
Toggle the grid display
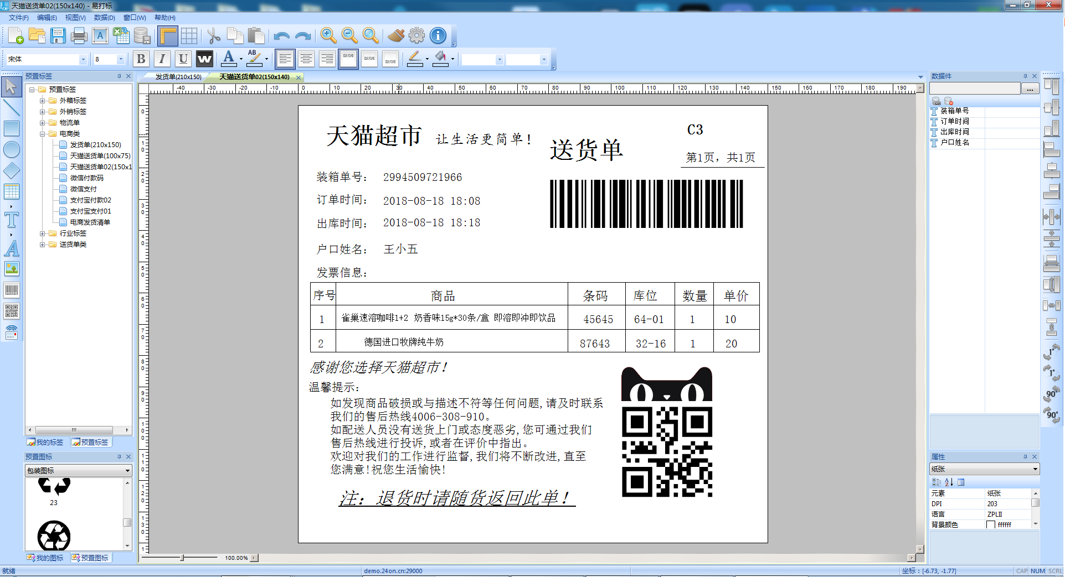pyautogui.click(x=189, y=36)
